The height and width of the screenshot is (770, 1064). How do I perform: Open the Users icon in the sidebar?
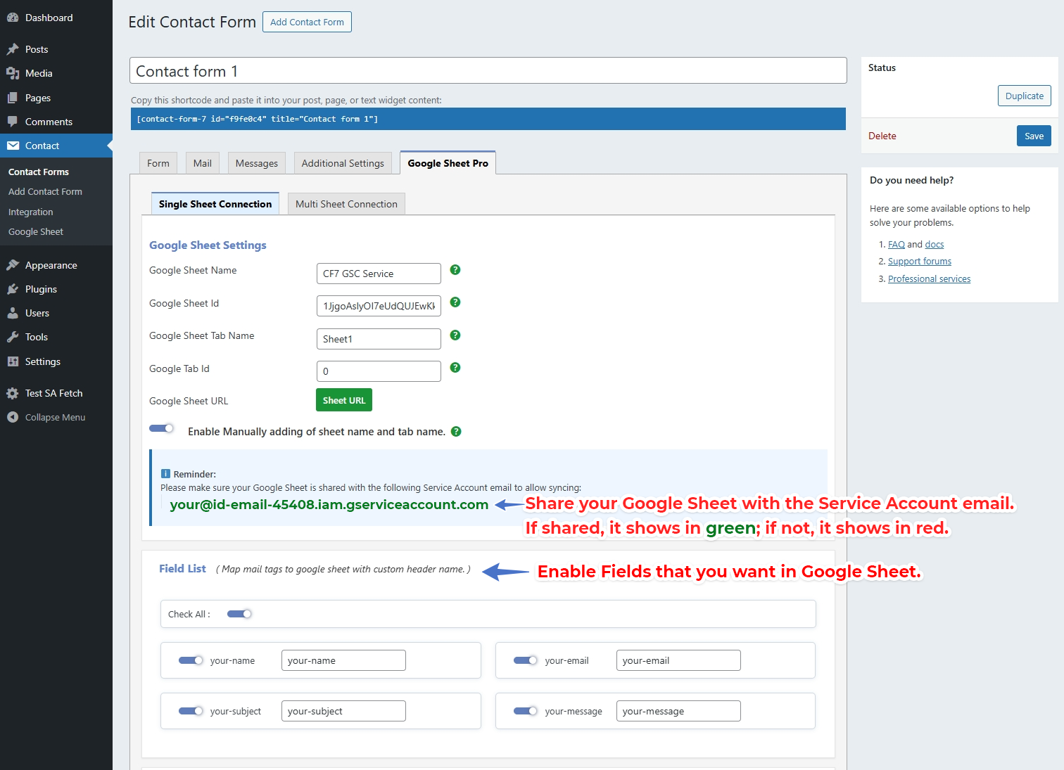pos(14,313)
